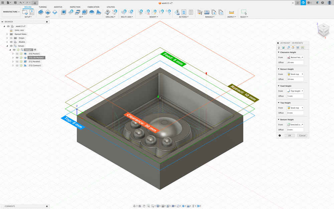This screenshot has width=334, height=209.
Task: Open the Tool Library icon
Action: [200, 12]
